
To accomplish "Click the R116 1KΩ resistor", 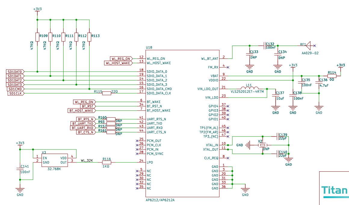I will (107, 162).
